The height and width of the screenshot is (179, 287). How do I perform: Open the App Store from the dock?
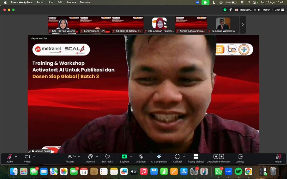click(184, 171)
